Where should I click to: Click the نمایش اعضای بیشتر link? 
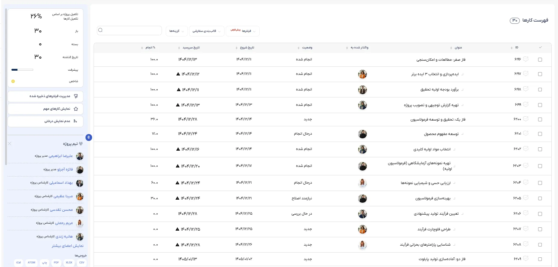click(x=67, y=246)
